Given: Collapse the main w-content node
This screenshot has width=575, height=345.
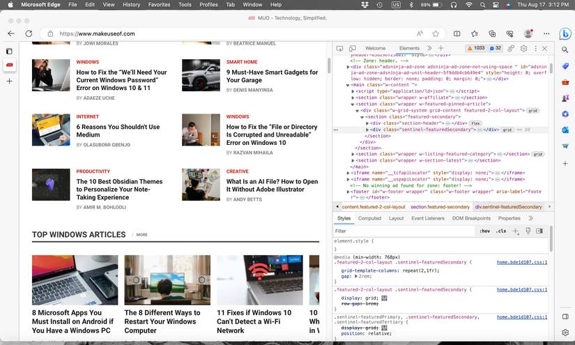Looking at the screenshot, I should tap(348, 84).
